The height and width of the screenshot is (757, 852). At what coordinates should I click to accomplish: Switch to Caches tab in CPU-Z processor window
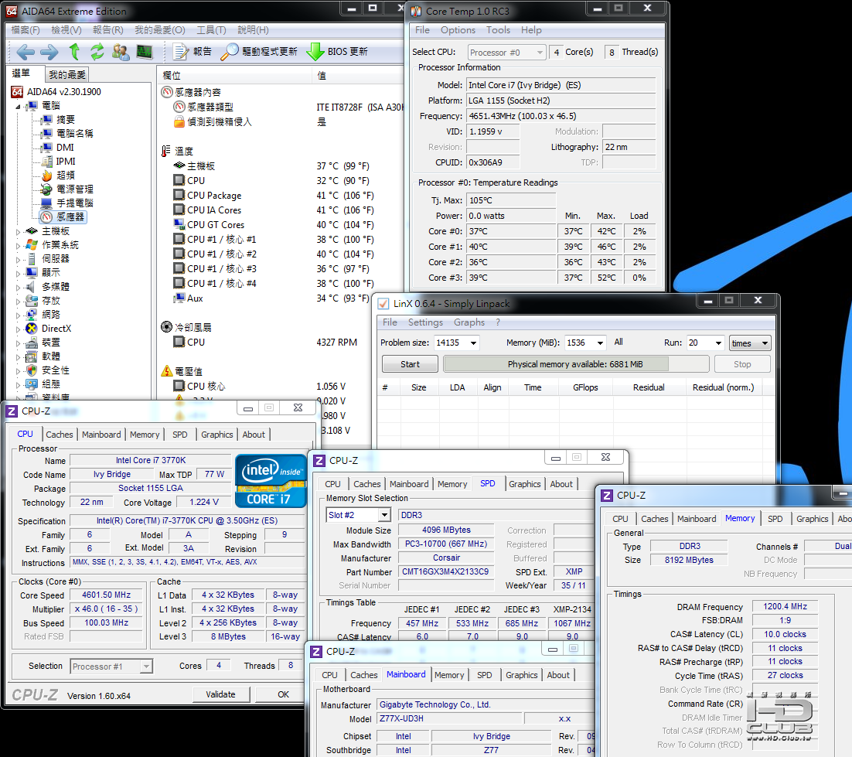[59, 435]
